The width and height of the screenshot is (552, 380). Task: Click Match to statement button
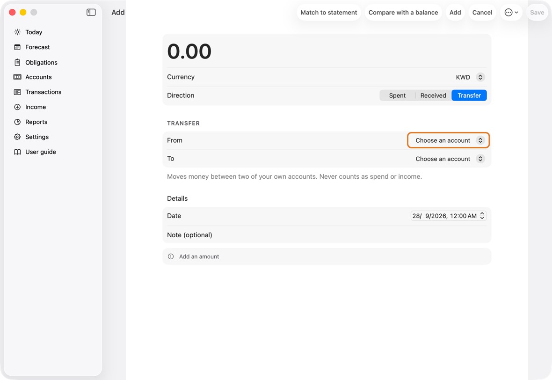[x=329, y=12]
